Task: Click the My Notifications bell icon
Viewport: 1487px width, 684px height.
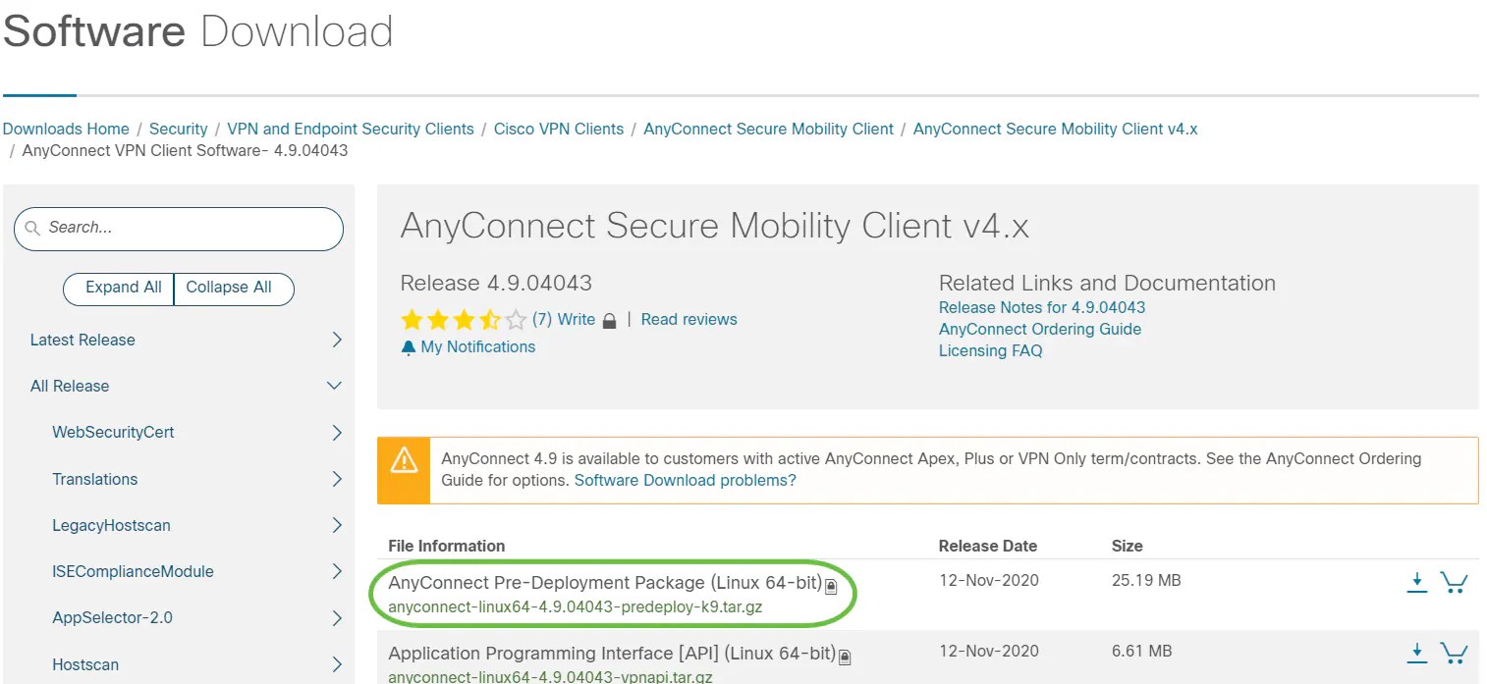Action: (x=409, y=347)
